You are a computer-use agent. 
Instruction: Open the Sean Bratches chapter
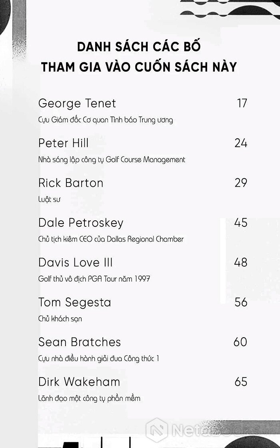[80, 342]
